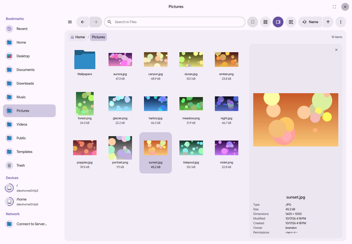Click the large sunset preview image
The height and width of the screenshot is (244, 352).
[x=296, y=119]
